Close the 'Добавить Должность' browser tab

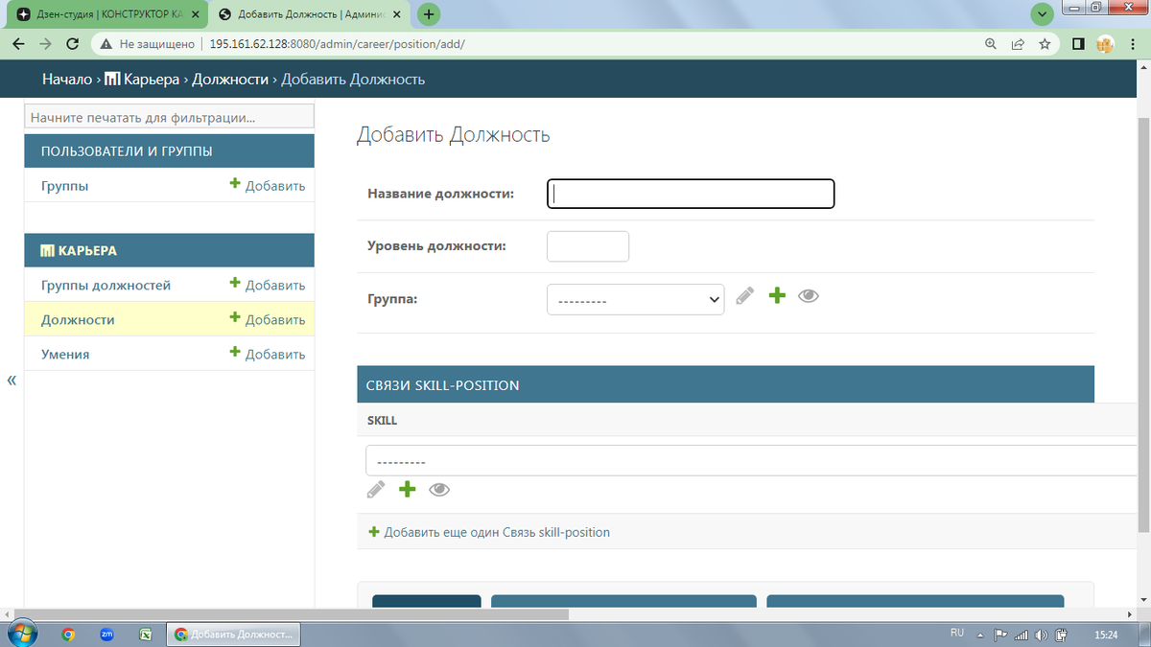[397, 14]
